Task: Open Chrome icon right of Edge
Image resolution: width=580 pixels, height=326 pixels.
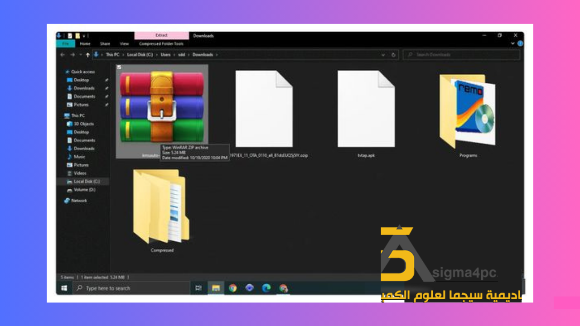Action: point(284,288)
